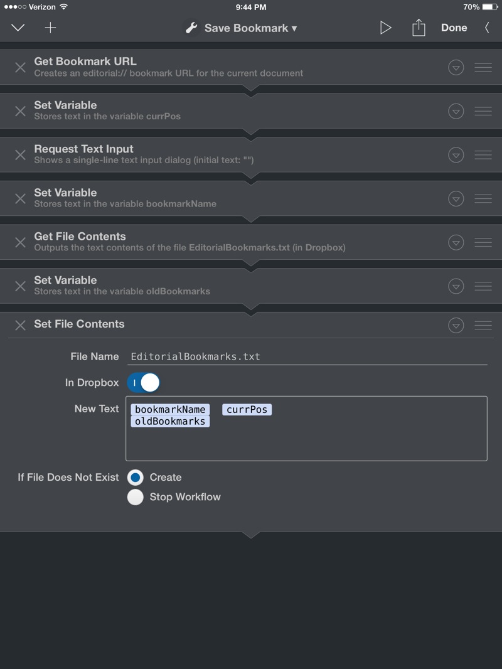Remove the Set File Contents action
This screenshot has height=669, width=502.
20,326
